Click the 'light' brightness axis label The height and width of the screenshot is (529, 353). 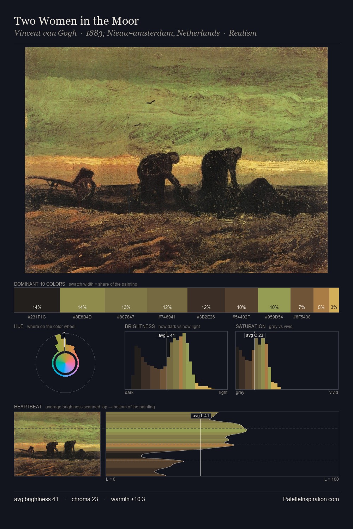(x=223, y=393)
